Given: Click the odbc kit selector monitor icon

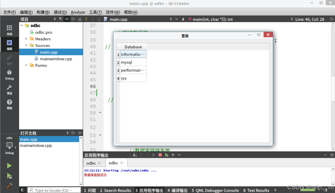Looking at the screenshot, I should pos(10,146).
